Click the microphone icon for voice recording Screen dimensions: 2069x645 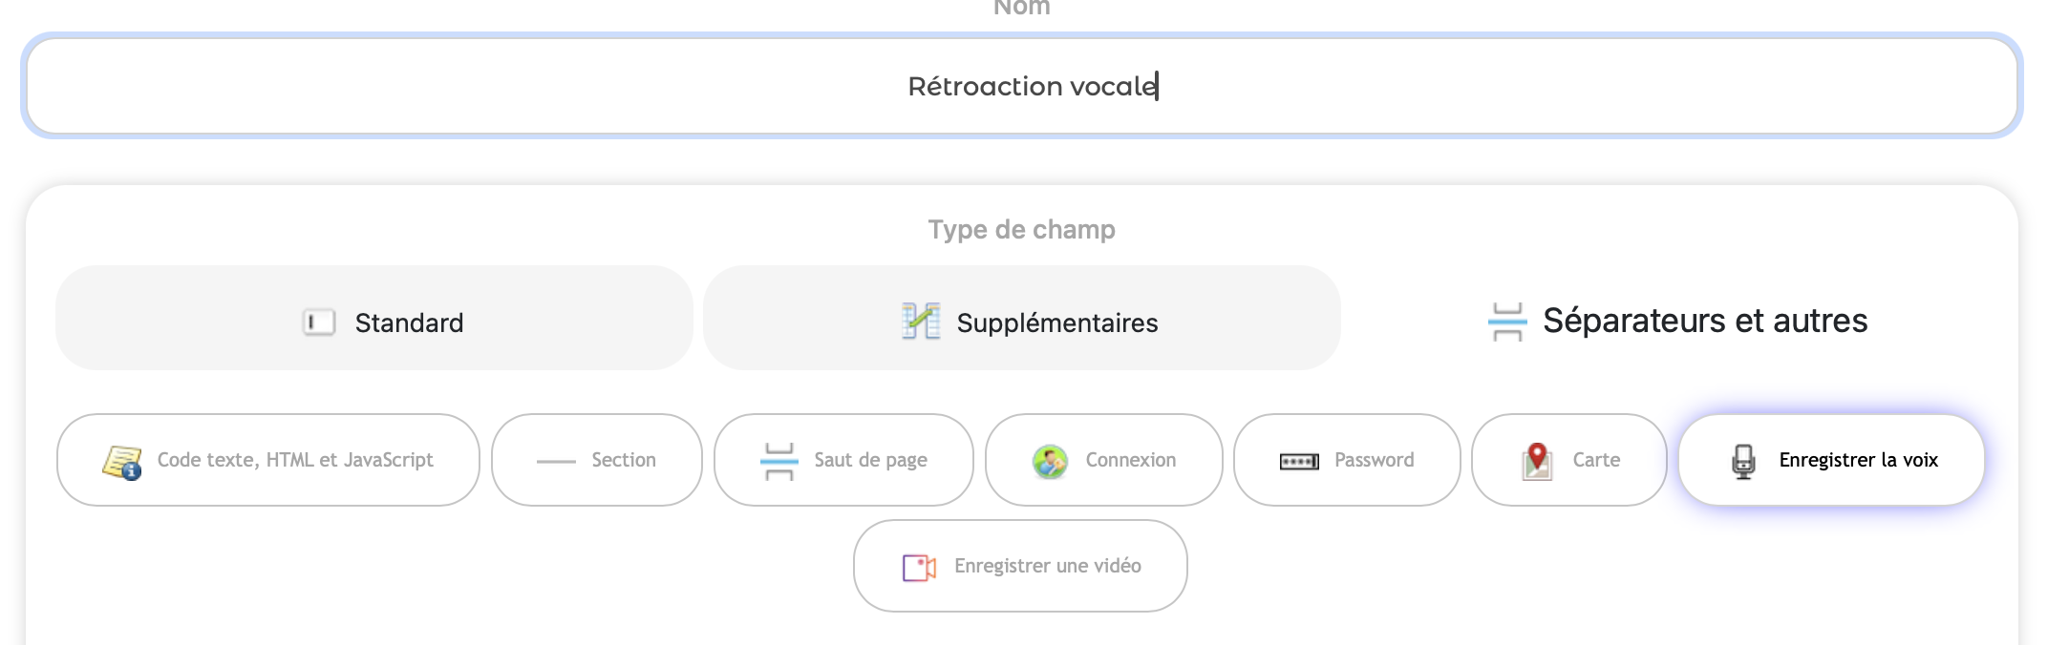(x=1743, y=462)
